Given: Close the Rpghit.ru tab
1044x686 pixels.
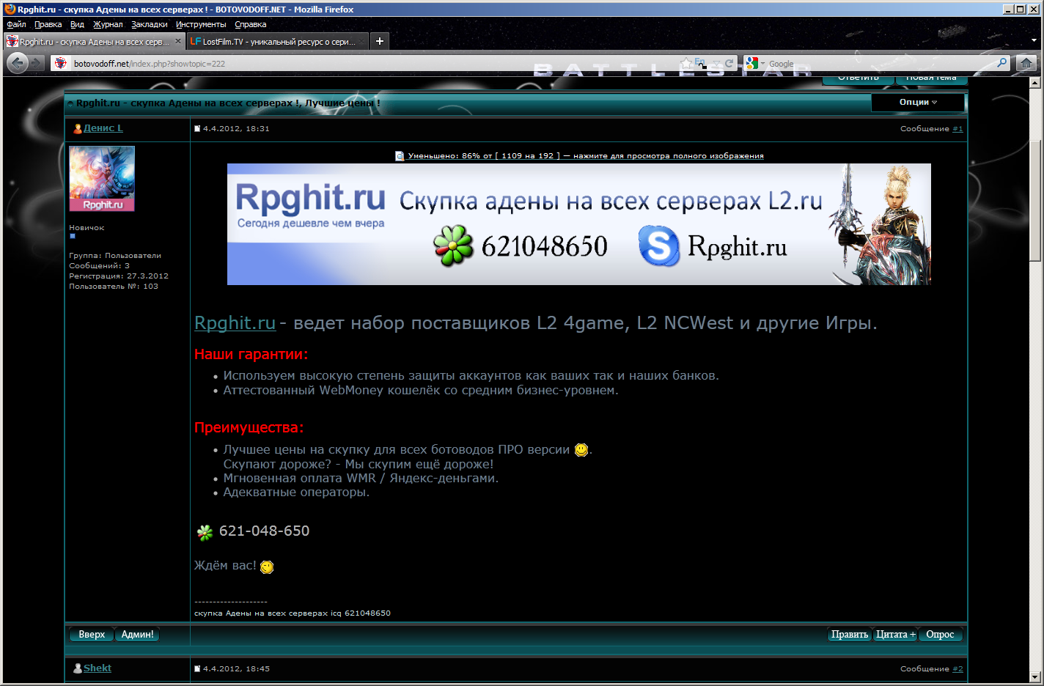Looking at the screenshot, I should coord(178,41).
